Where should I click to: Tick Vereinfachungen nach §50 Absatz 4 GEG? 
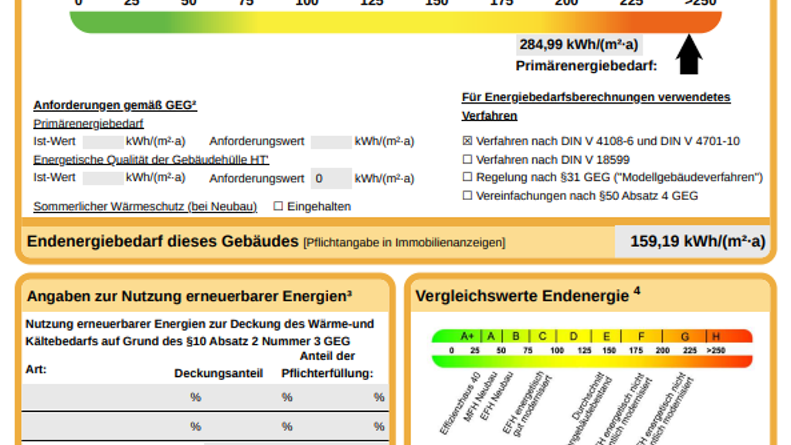(x=467, y=196)
